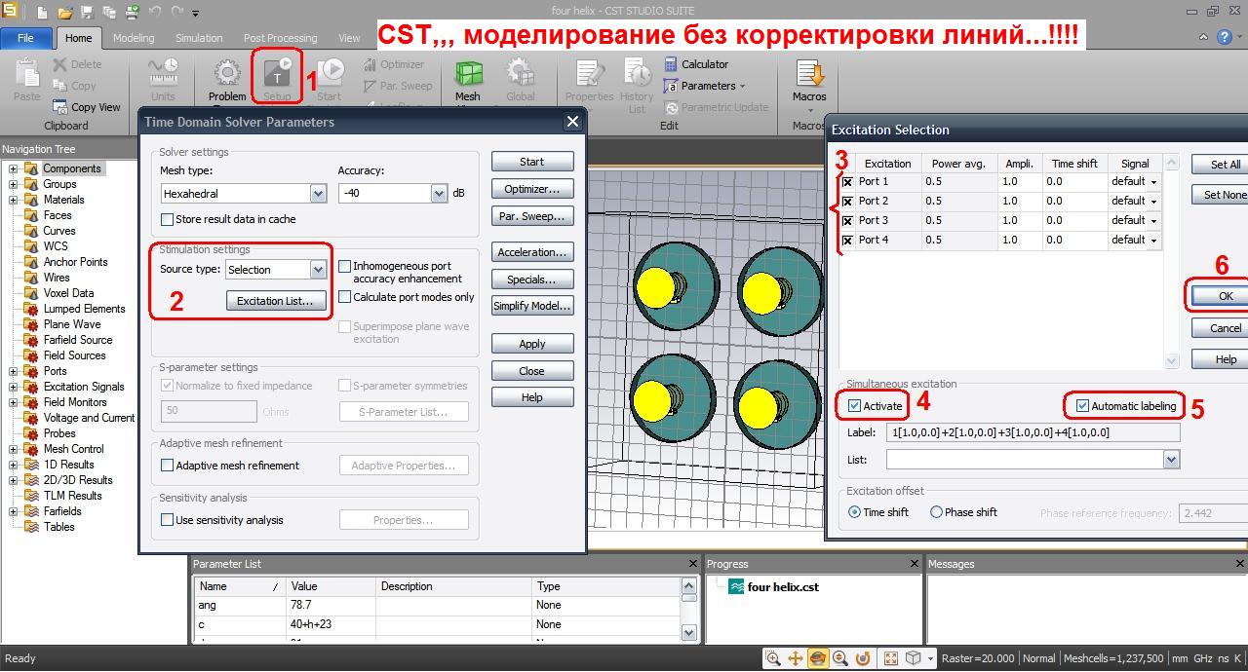Enable Use sensitivity analysis checkbox

pos(167,520)
